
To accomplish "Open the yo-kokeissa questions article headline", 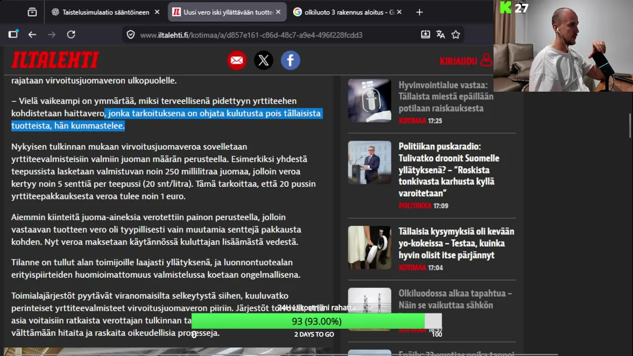I will (456, 243).
